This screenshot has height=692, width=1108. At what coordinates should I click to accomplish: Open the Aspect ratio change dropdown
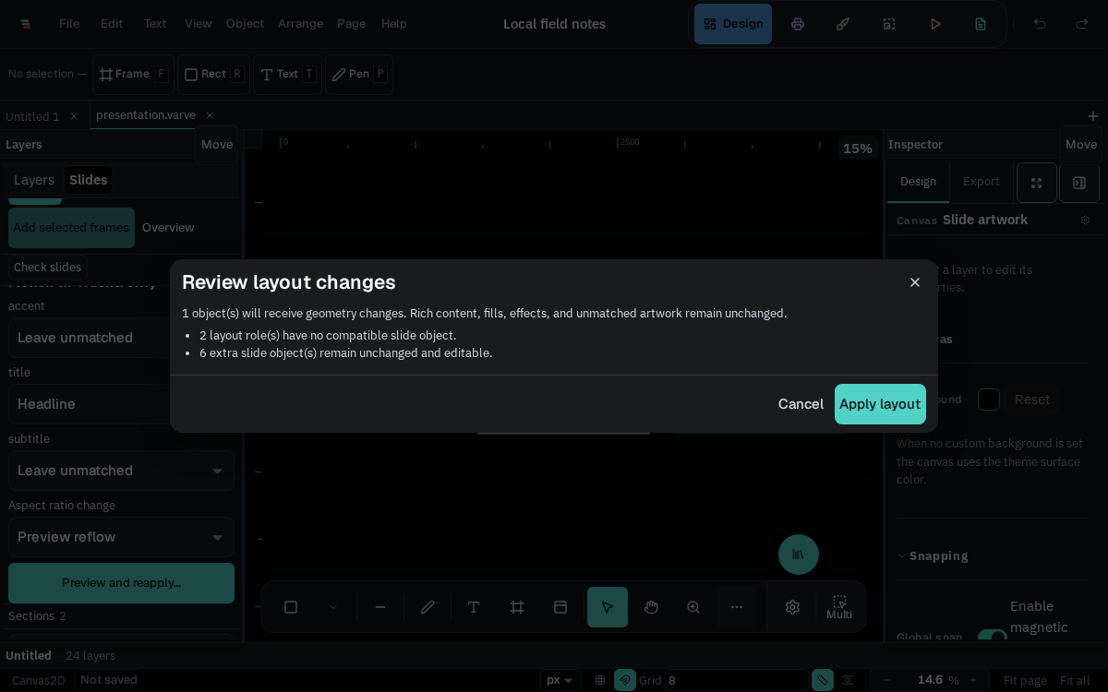(x=121, y=537)
